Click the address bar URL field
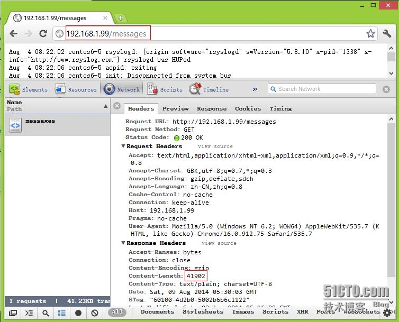399x322 pixels. click(x=215, y=33)
